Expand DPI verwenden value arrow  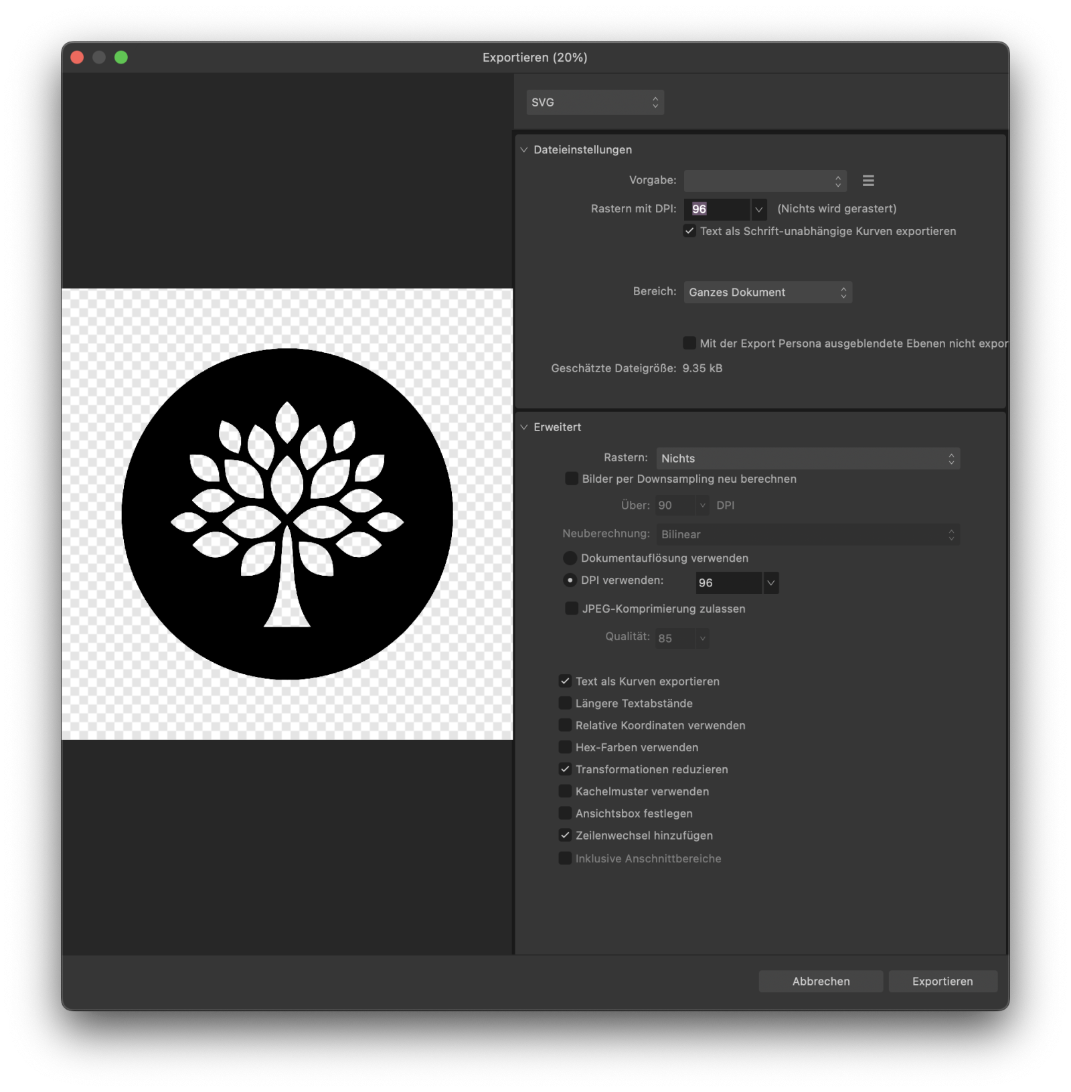coord(770,583)
